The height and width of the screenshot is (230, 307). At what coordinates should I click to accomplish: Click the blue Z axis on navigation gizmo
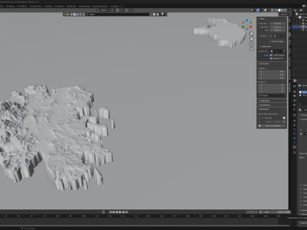tap(247, 20)
